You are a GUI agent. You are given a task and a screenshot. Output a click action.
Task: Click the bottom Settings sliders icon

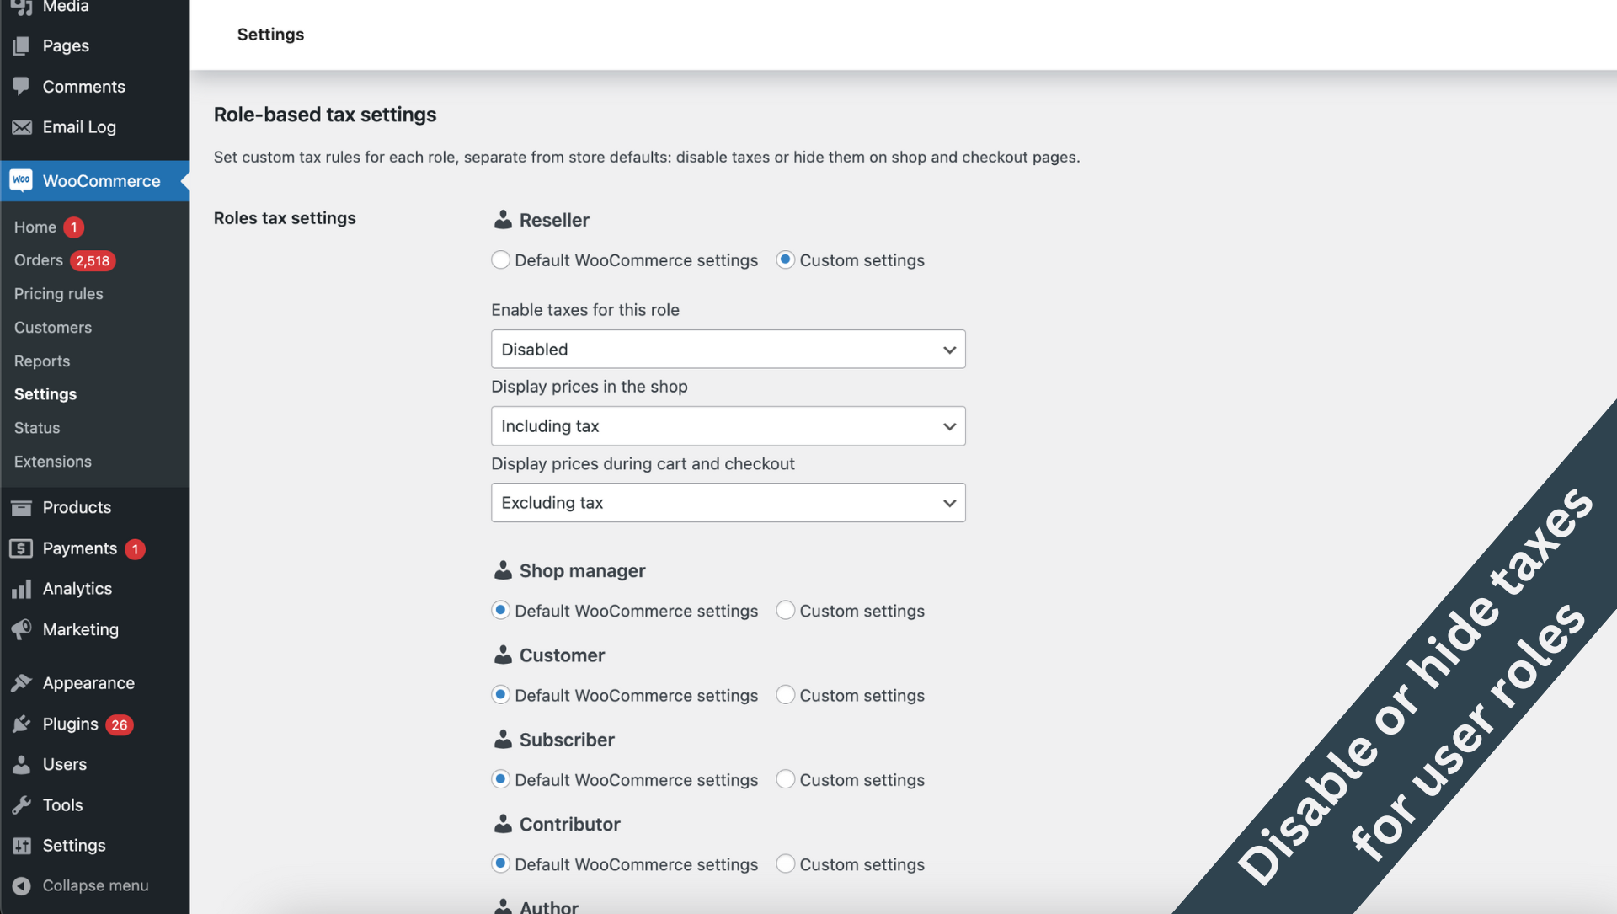(x=21, y=845)
